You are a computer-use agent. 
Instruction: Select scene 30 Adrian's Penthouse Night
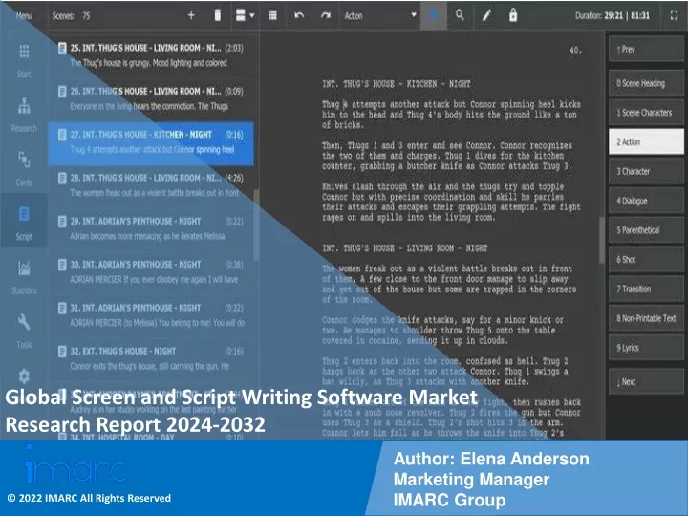point(151,271)
